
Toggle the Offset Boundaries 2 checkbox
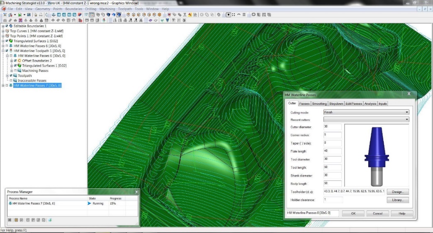15,60
